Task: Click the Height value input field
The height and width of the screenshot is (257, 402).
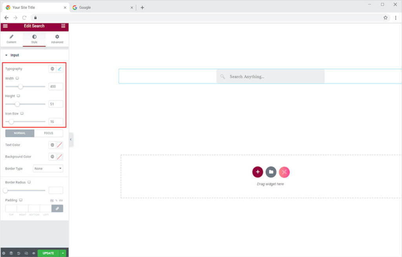Action: pyautogui.click(x=56, y=104)
